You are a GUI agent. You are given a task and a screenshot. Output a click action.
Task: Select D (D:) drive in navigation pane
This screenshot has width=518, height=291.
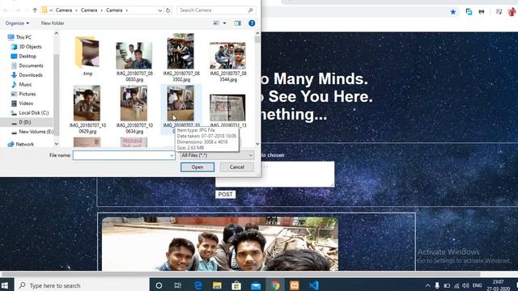point(24,122)
